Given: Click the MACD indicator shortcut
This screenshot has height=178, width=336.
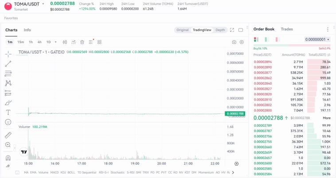Looking at the screenshot, I should 55,172.
